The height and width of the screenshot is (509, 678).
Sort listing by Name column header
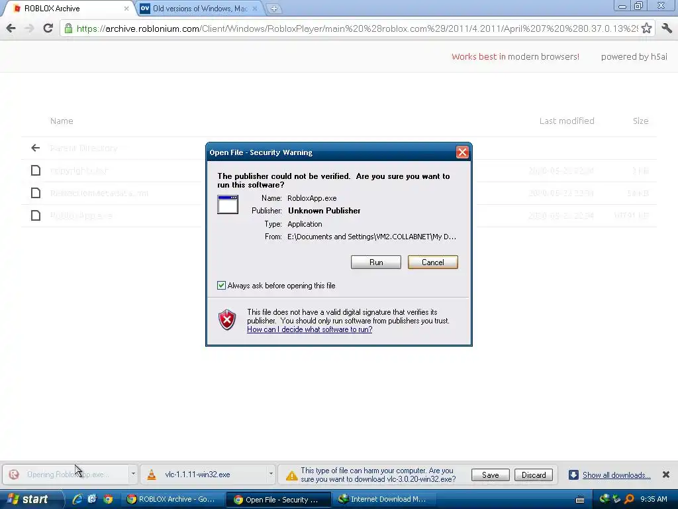(62, 121)
